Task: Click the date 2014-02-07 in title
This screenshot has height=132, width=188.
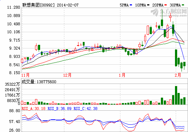Action: 68,5
